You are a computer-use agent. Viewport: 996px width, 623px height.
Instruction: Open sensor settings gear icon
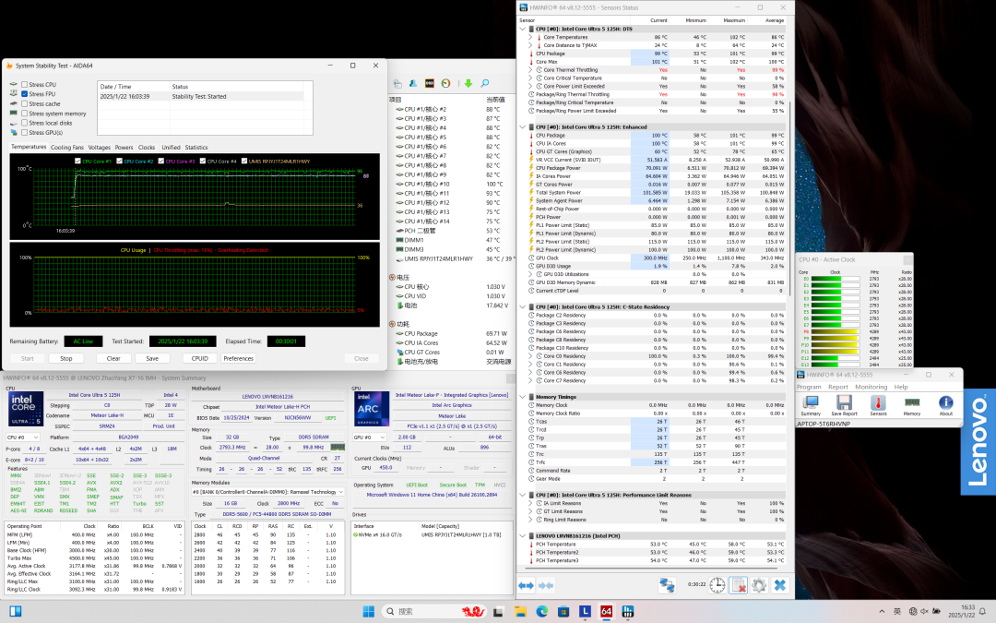click(759, 585)
